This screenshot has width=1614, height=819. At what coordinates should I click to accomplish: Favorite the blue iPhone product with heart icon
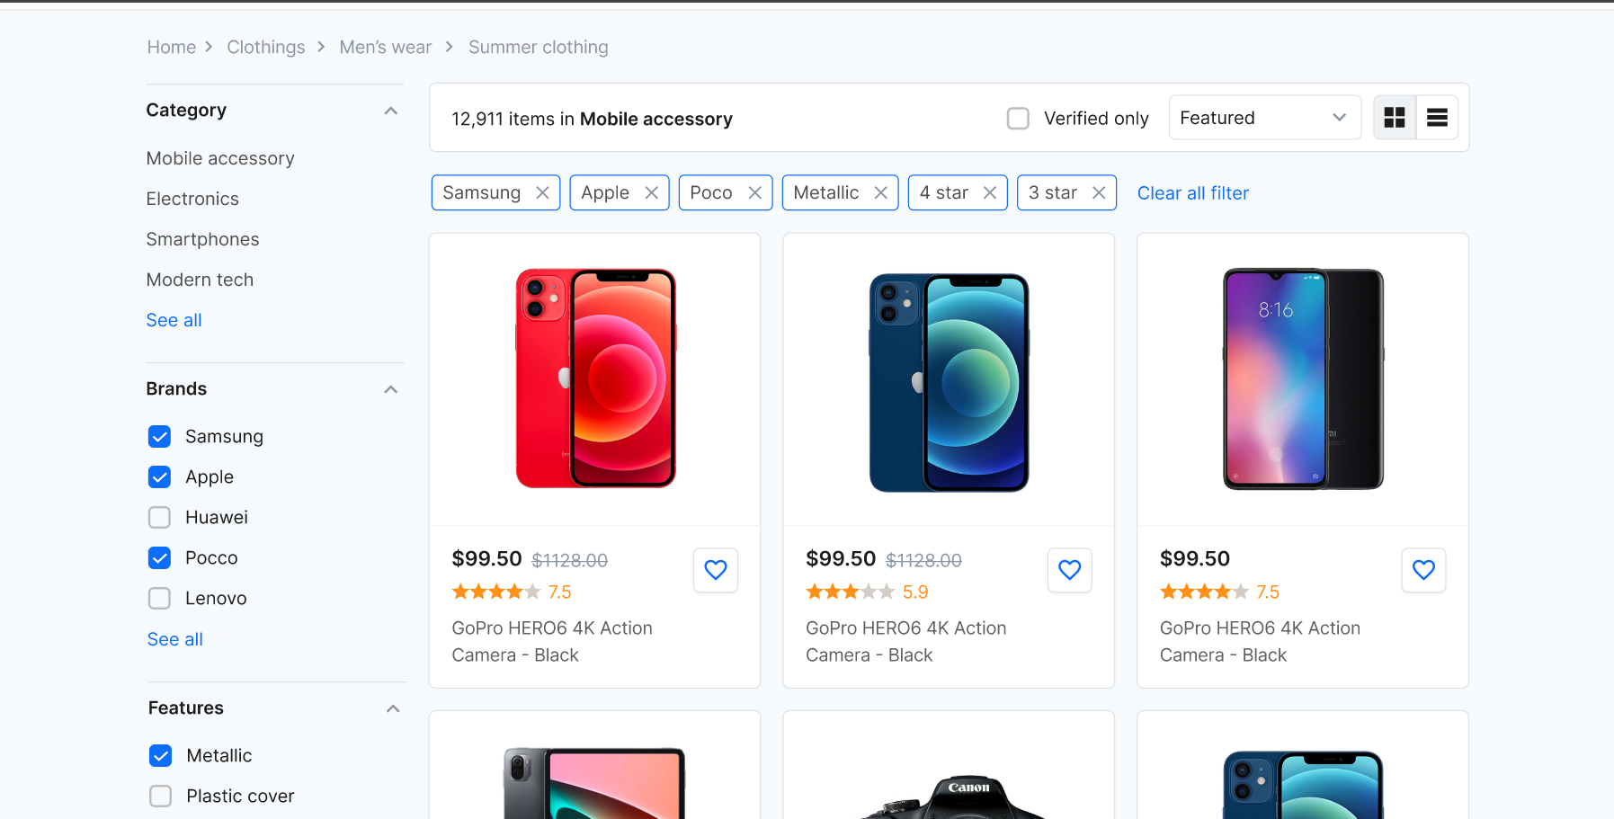[x=1070, y=570]
